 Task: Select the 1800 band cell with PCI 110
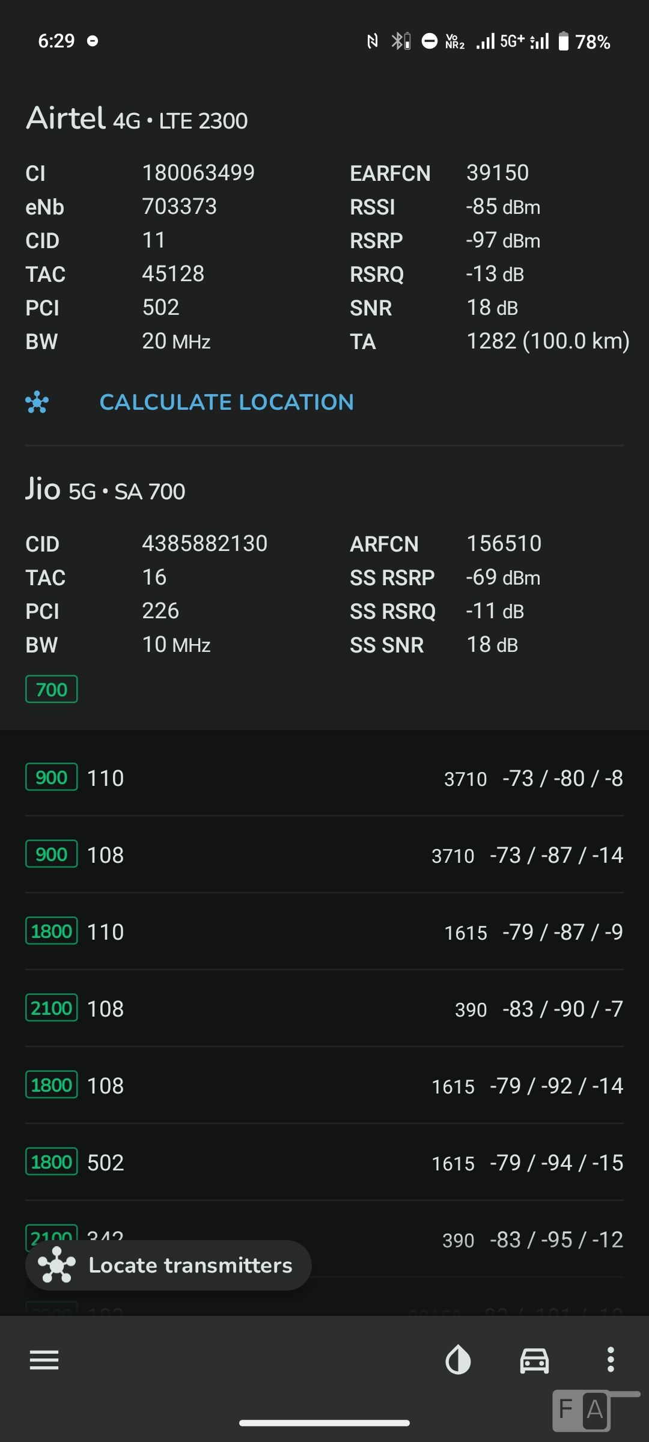coord(324,932)
